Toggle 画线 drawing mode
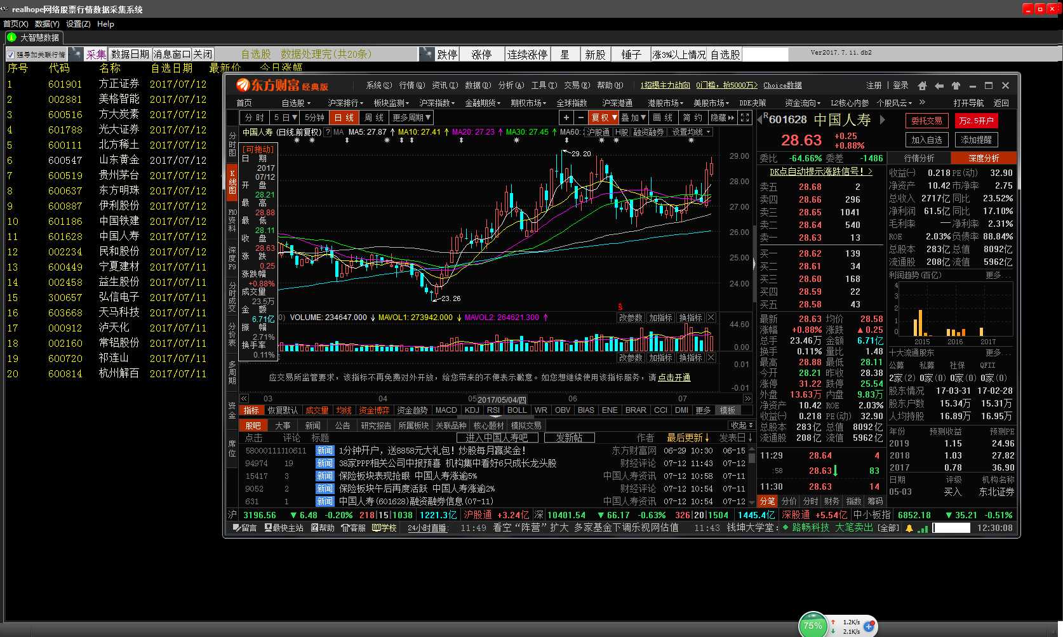Image resolution: width=1063 pixels, height=637 pixels. coord(662,117)
